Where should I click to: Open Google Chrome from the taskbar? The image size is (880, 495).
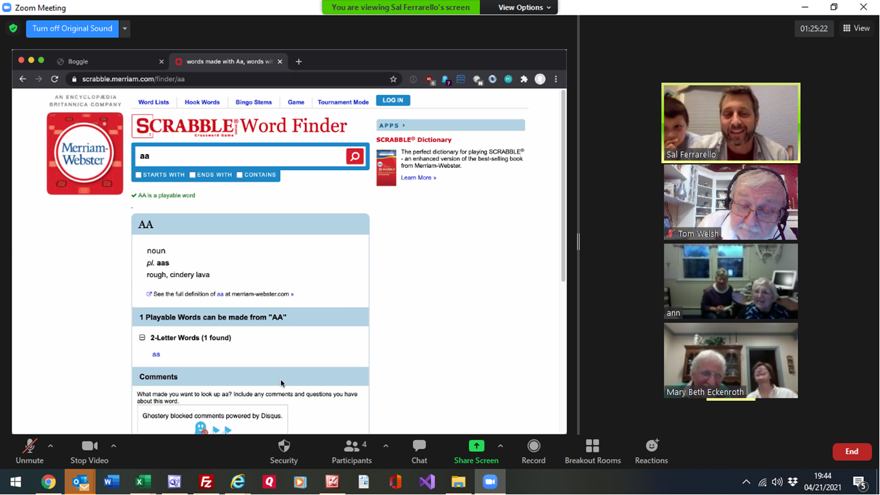48,481
